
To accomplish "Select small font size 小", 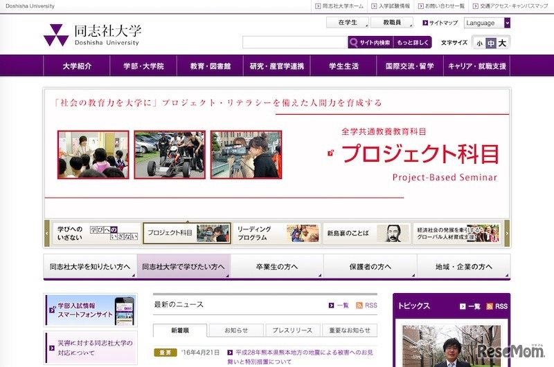I will [x=479, y=44].
